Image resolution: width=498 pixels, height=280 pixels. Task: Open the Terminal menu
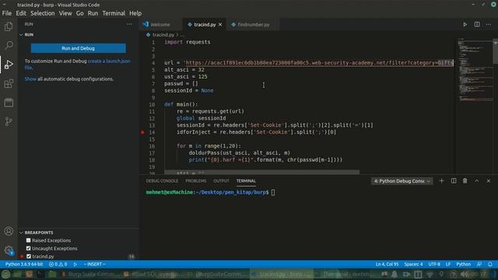click(114, 13)
